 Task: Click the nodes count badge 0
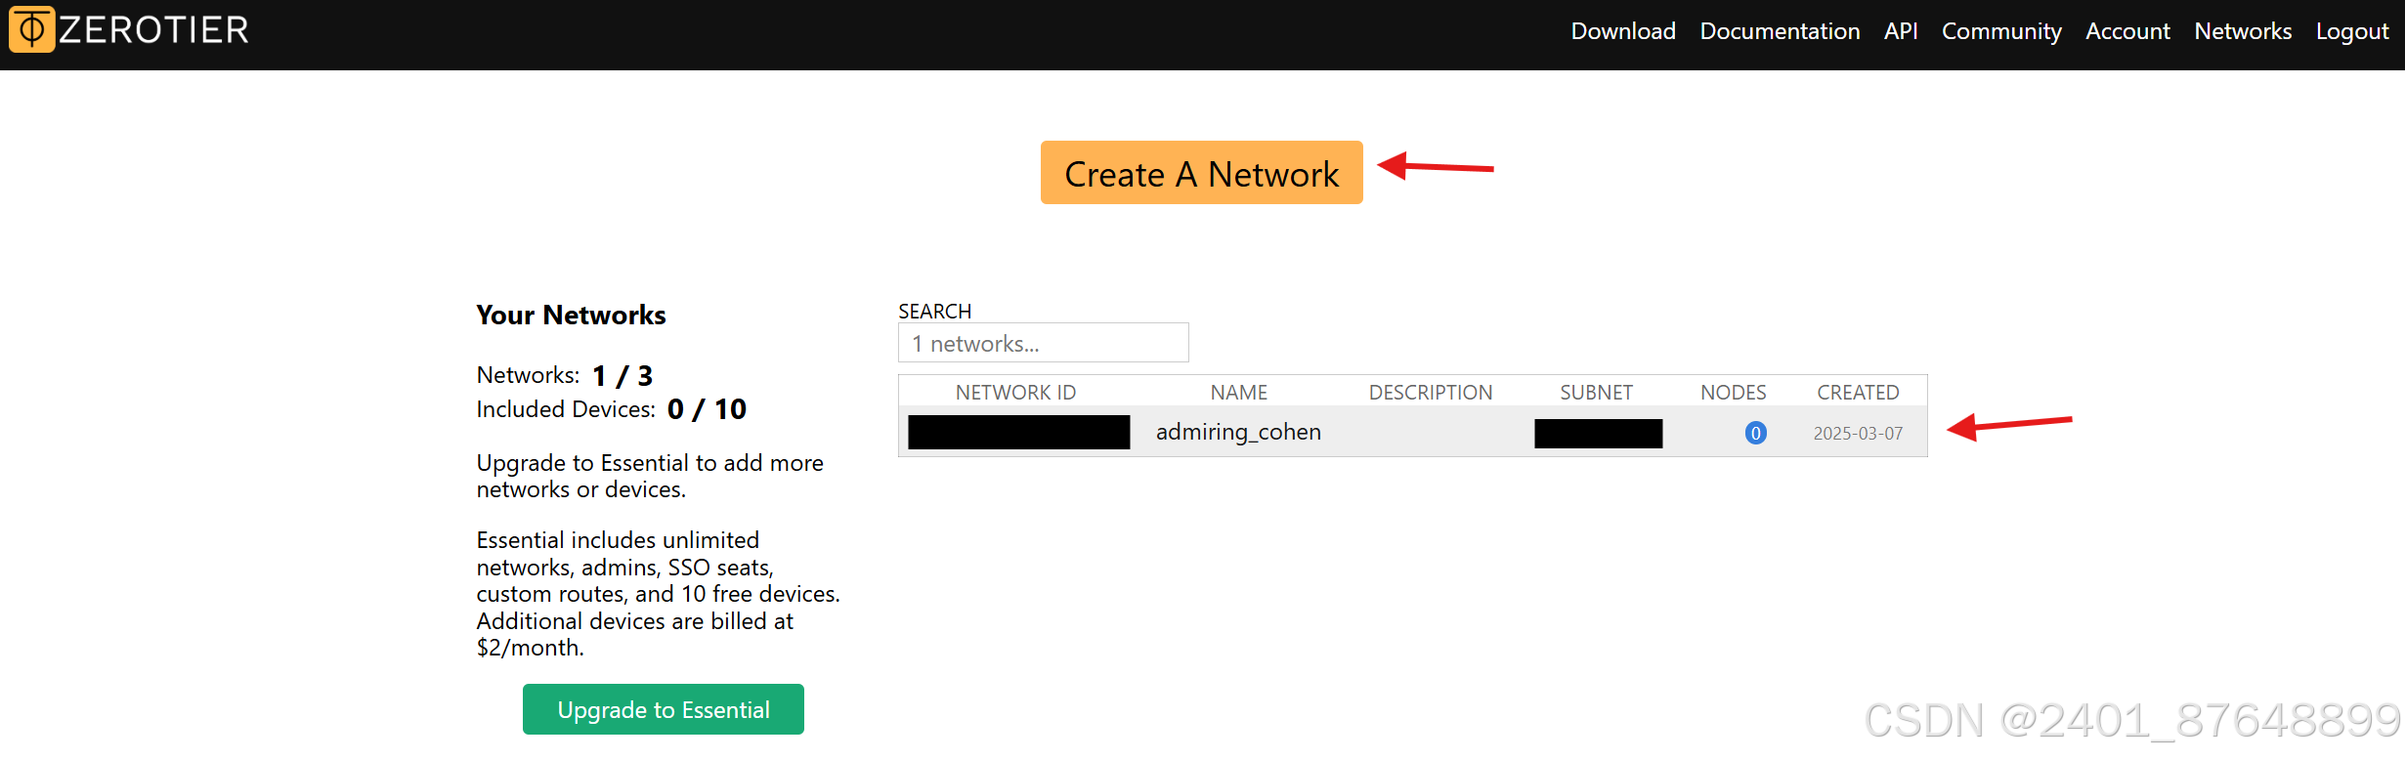pyautogui.click(x=1755, y=433)
